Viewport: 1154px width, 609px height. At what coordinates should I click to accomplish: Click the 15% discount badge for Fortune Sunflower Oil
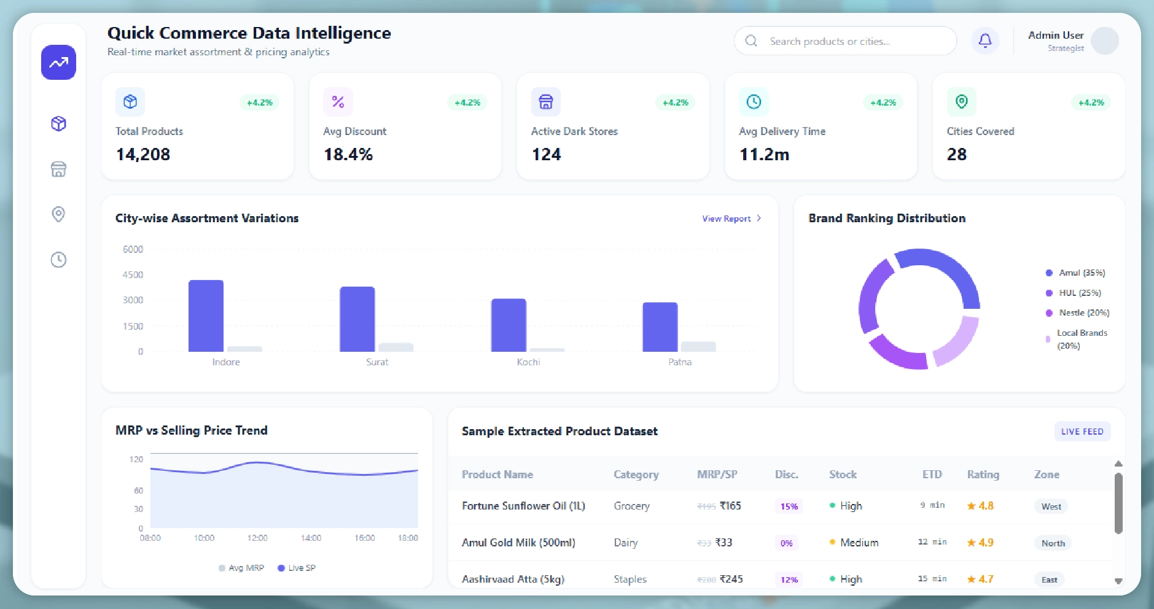click(789, 506)
